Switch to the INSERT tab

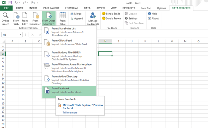(x=33, y=8)
